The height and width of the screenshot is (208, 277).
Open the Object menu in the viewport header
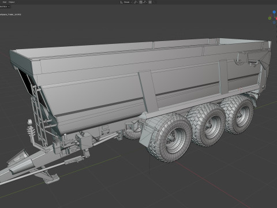(x=12, y=2)
